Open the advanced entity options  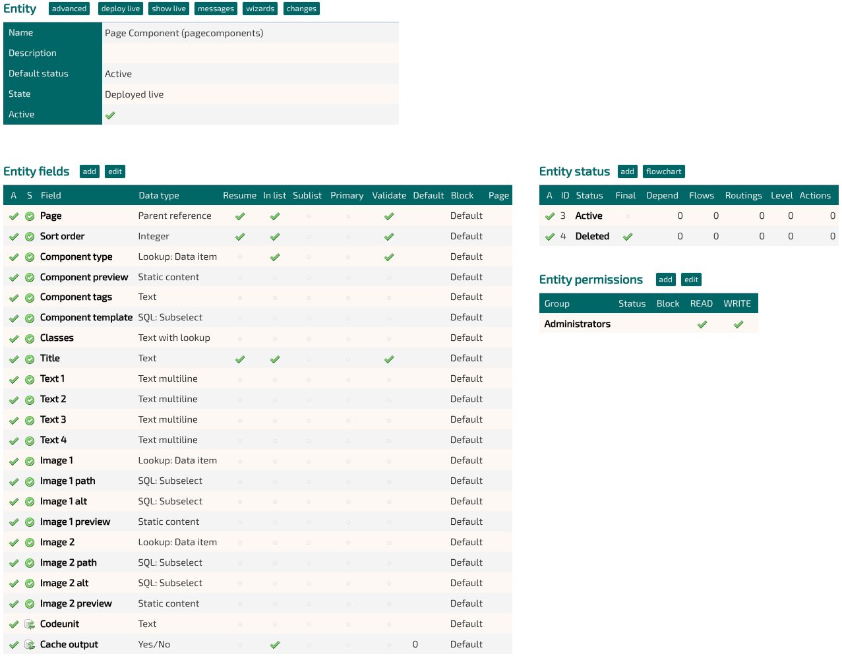(x=69, y=9)
